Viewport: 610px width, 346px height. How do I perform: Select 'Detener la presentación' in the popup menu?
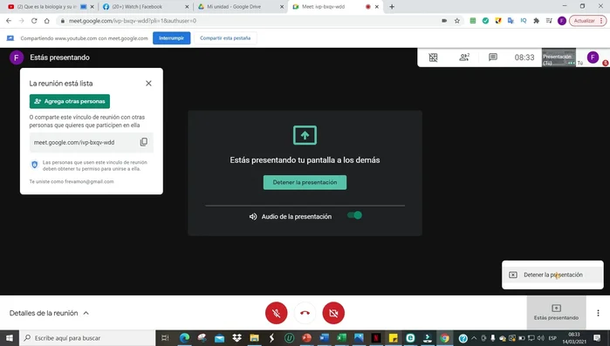click(552, 275)
